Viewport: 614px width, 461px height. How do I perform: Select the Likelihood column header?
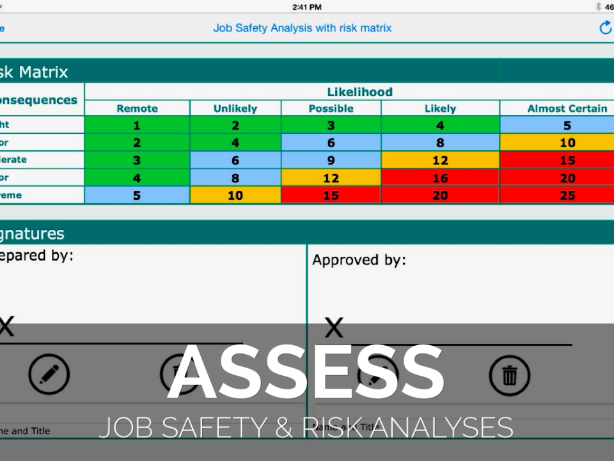359,92
